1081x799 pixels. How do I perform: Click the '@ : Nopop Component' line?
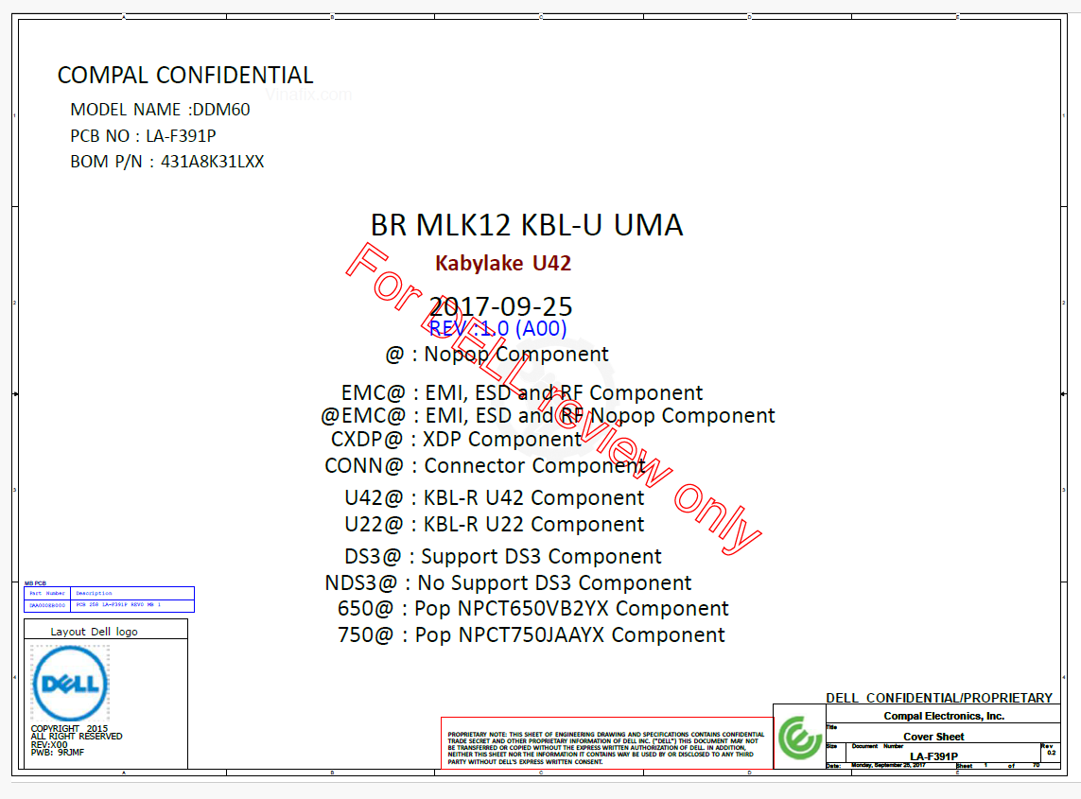click(497, 355)
